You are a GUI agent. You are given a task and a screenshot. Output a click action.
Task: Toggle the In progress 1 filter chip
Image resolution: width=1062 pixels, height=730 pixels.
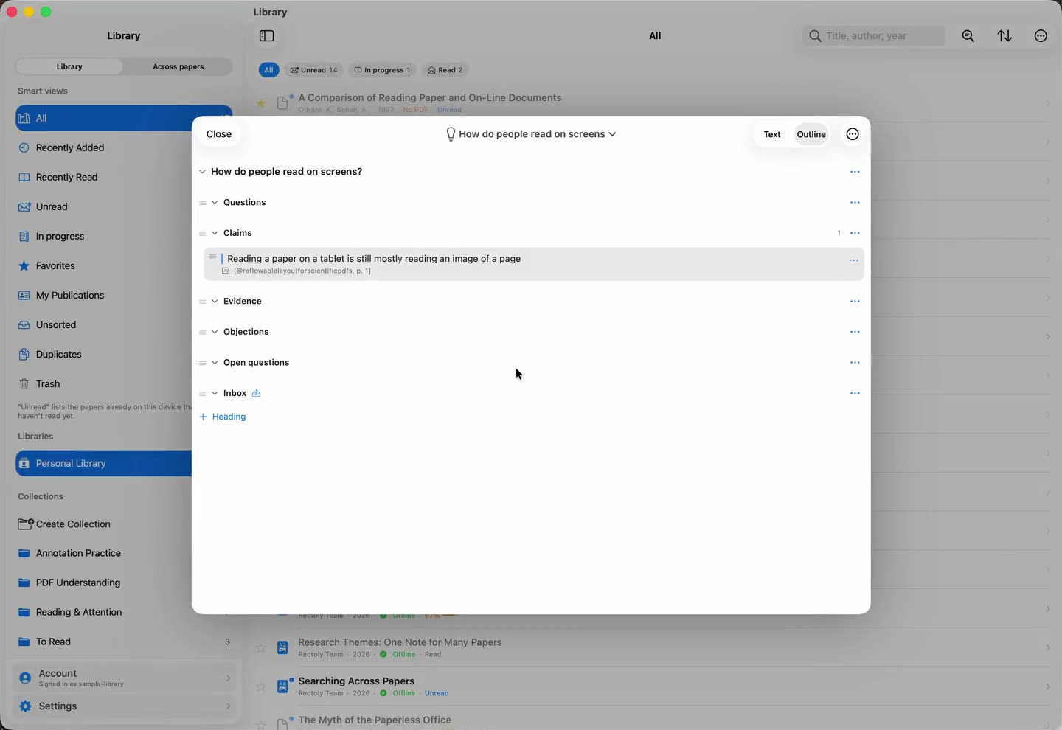[x=382, y=70]
